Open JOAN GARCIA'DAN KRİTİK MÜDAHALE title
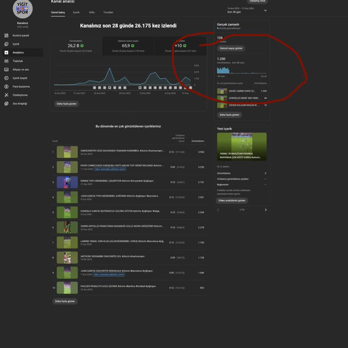This screenshot has height=348, width=348. click(x=116, y=271)
